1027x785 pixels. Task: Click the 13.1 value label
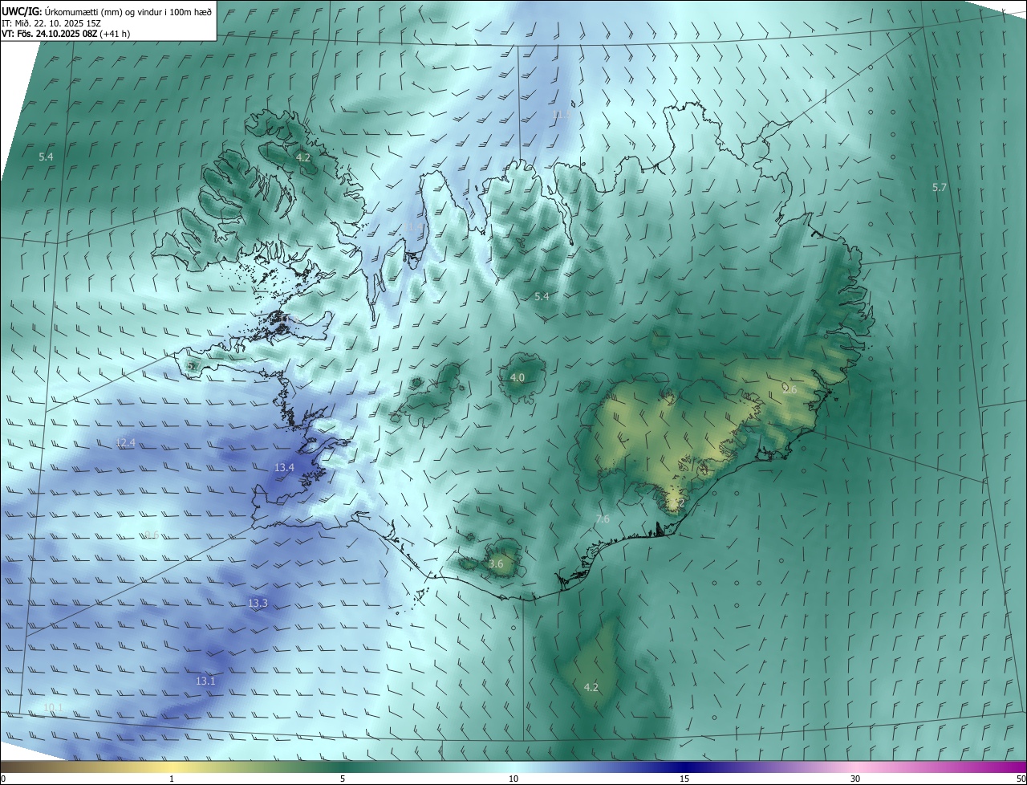(205, 681)
